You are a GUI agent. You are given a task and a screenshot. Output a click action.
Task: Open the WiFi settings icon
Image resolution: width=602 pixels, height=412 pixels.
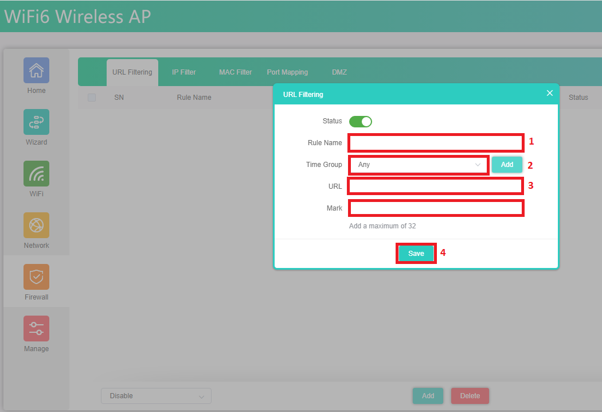(x=36, y=173)
